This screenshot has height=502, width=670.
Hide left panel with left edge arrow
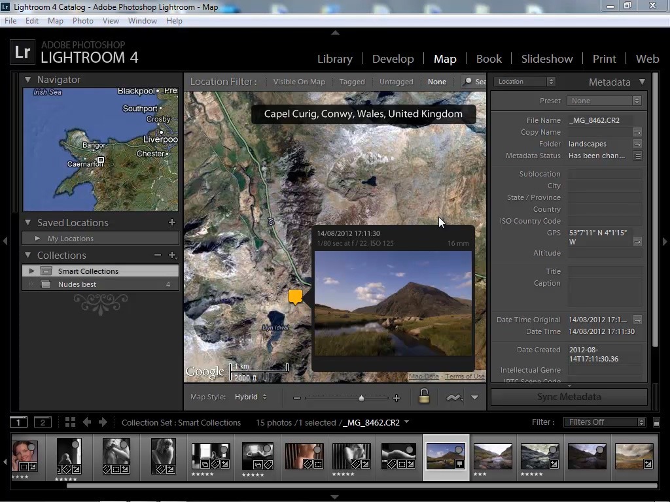click(x=5, y=241)
